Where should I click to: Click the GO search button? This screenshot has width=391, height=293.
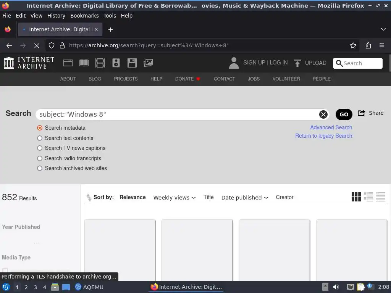[x=344, y=114]
